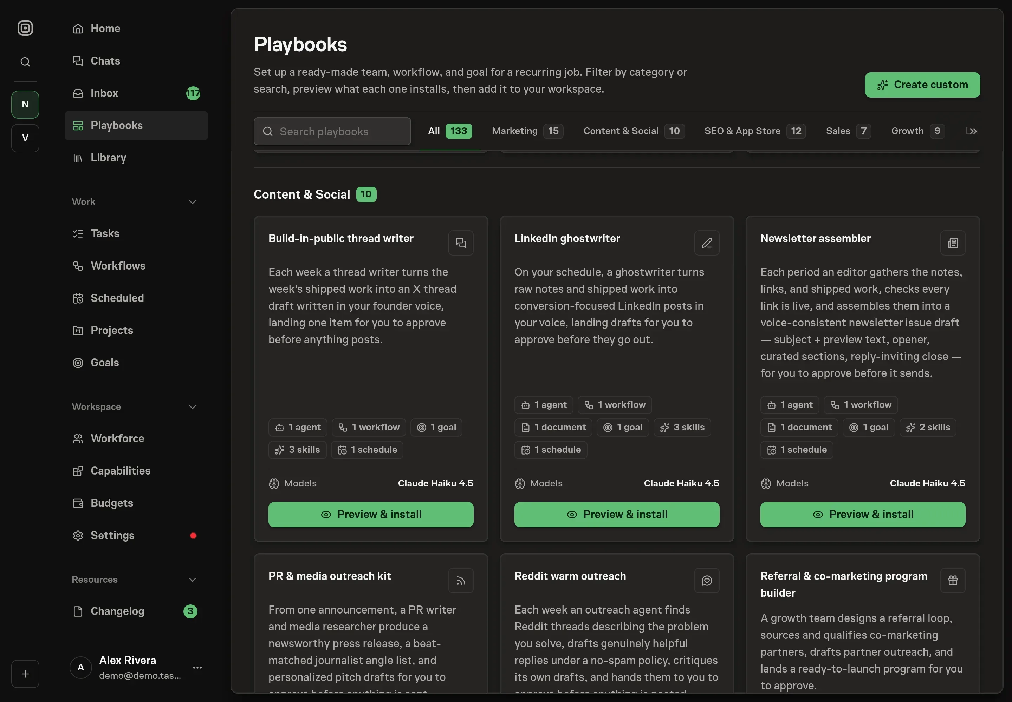This screenshot has height=702, width=1012.
Task: Preview & install Build-in-public thread writer
Action: 371,515
